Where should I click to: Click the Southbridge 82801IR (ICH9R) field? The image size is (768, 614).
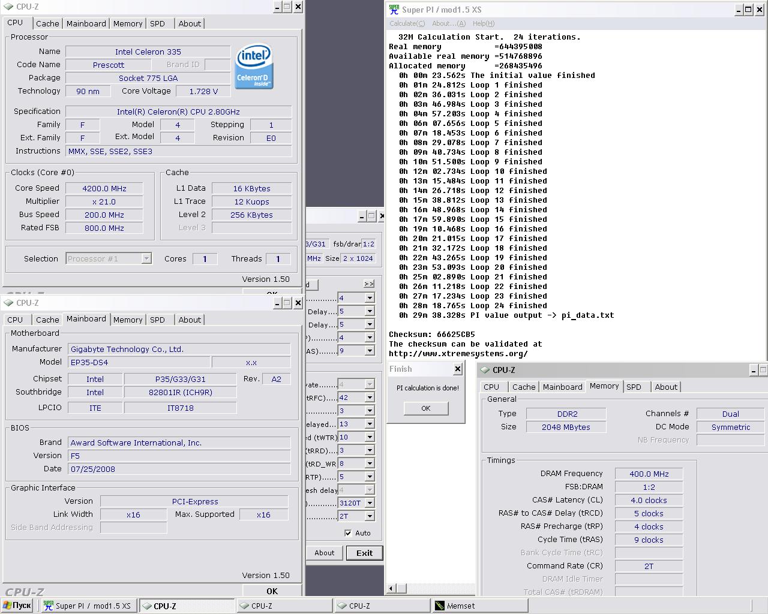point(180,392)
